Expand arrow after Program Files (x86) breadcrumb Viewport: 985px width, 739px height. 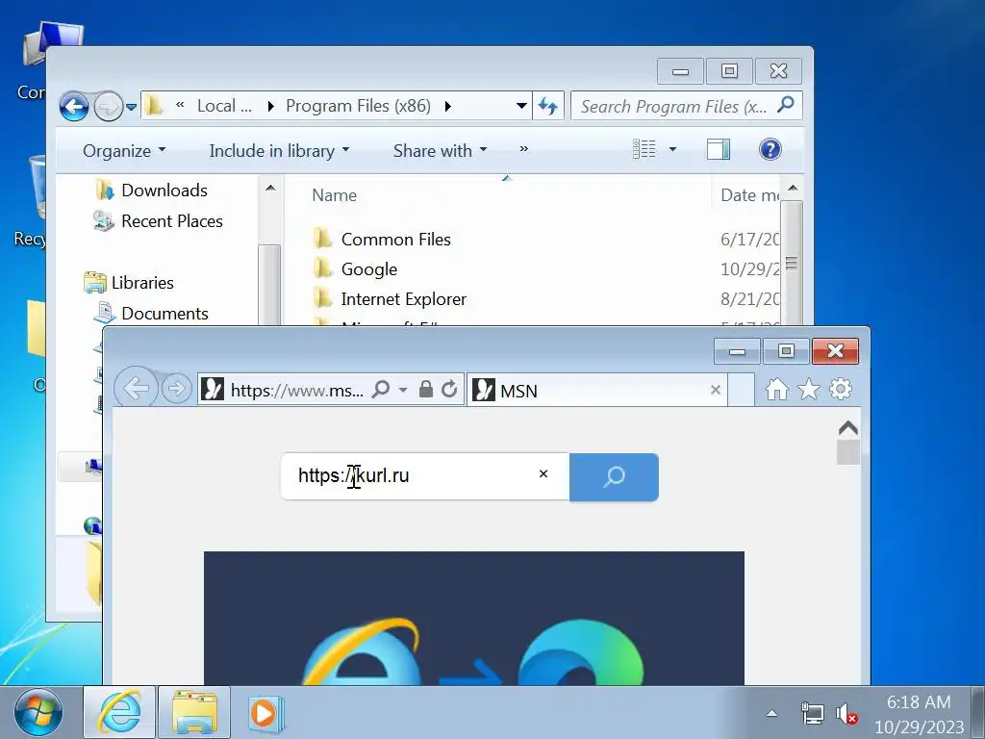(x=448, y=106)
